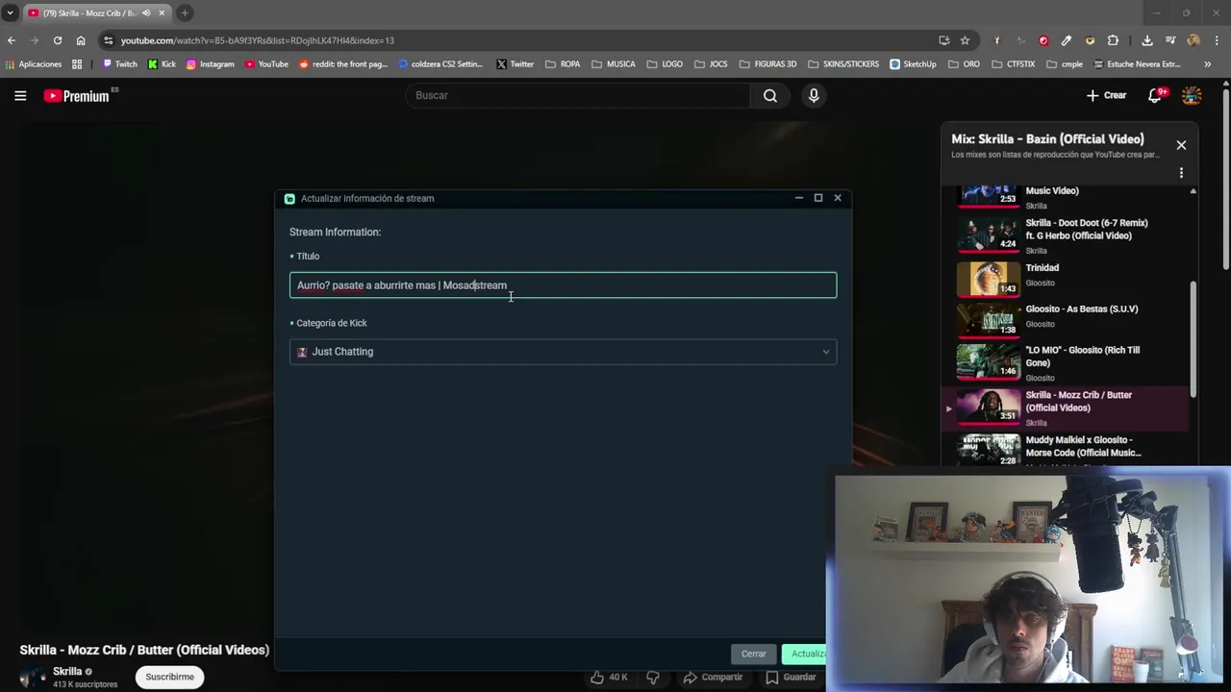This screenshot has height=692, width=1231.
Task: Click the search magnifier button
Action: (x=770, y=95)
